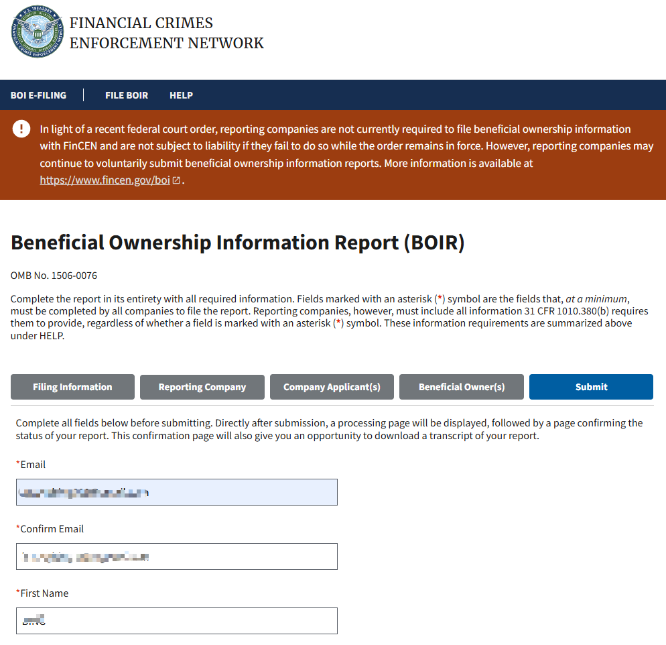The width and height of the screenshot is (666, 645).
Task: Click the First Name field label
Action: (44, 593)
